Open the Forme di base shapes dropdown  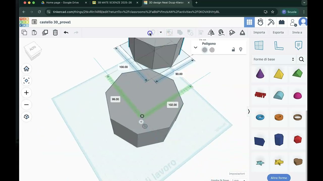[x=274, y=59]
